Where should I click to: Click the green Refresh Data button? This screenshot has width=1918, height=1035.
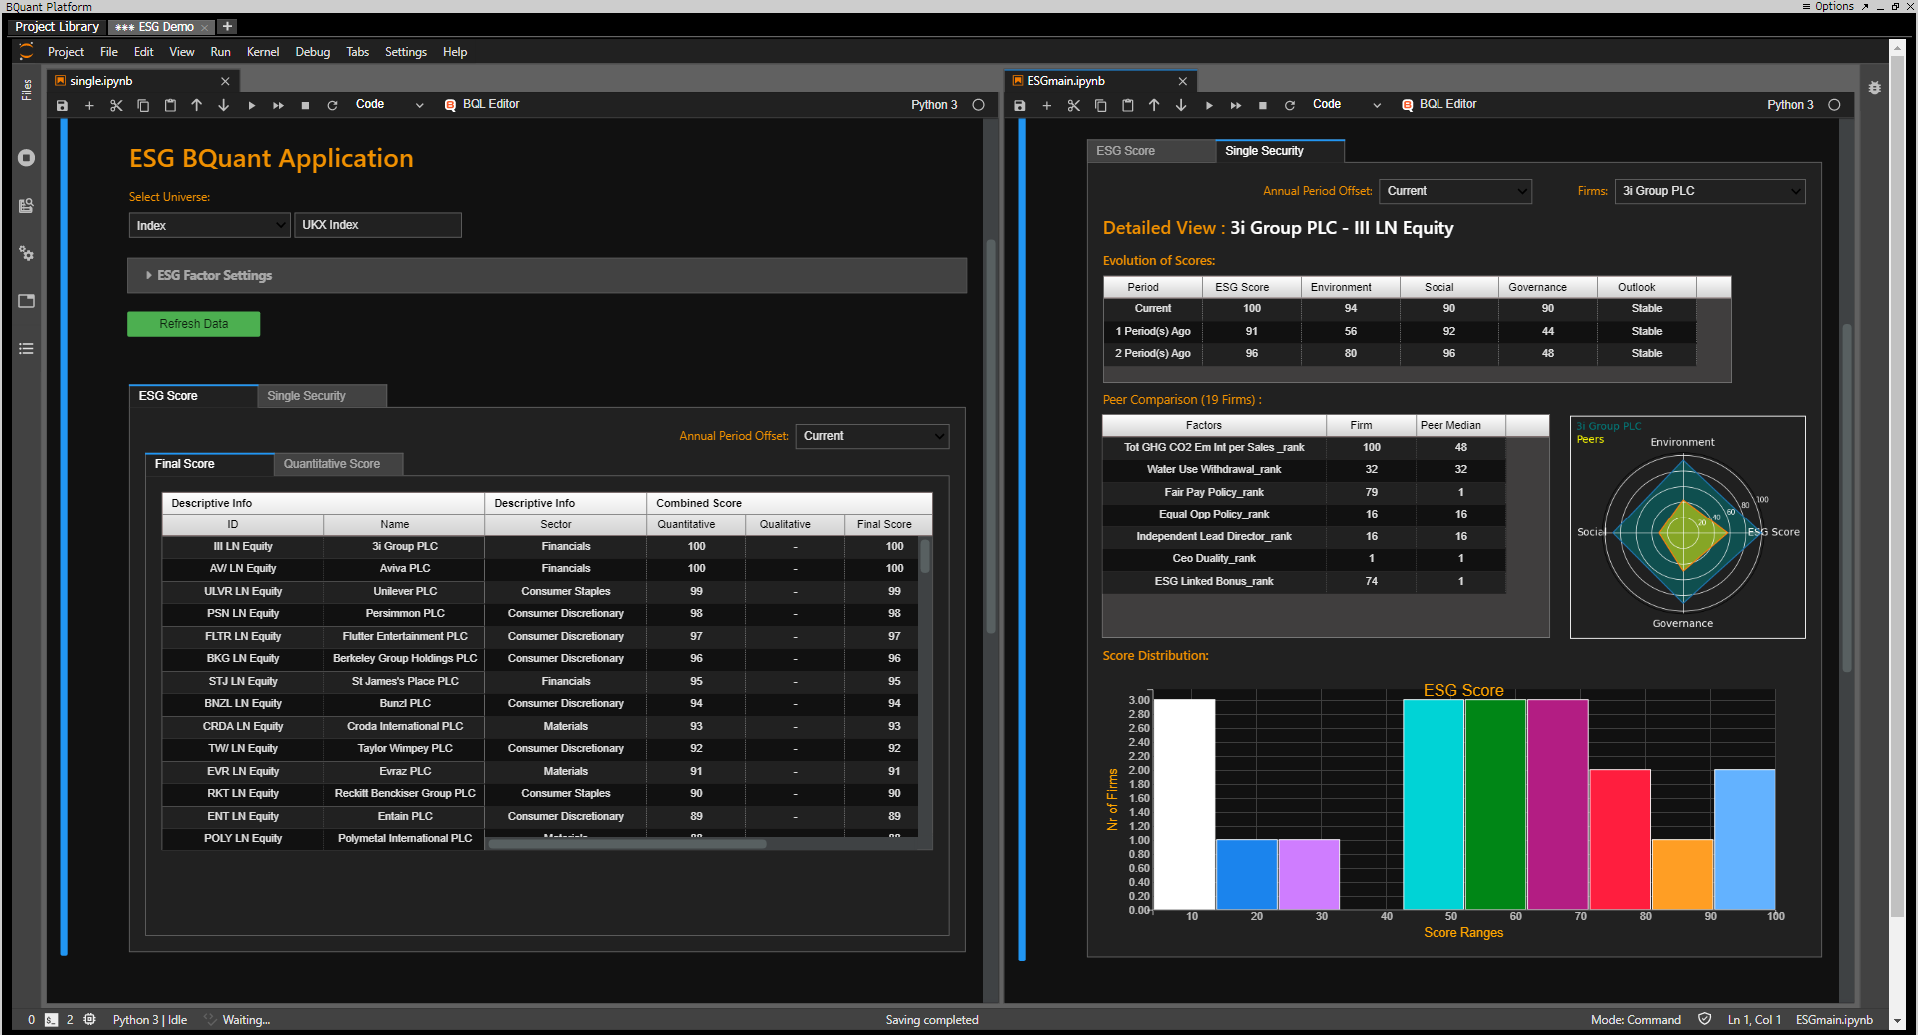(193, 324)
